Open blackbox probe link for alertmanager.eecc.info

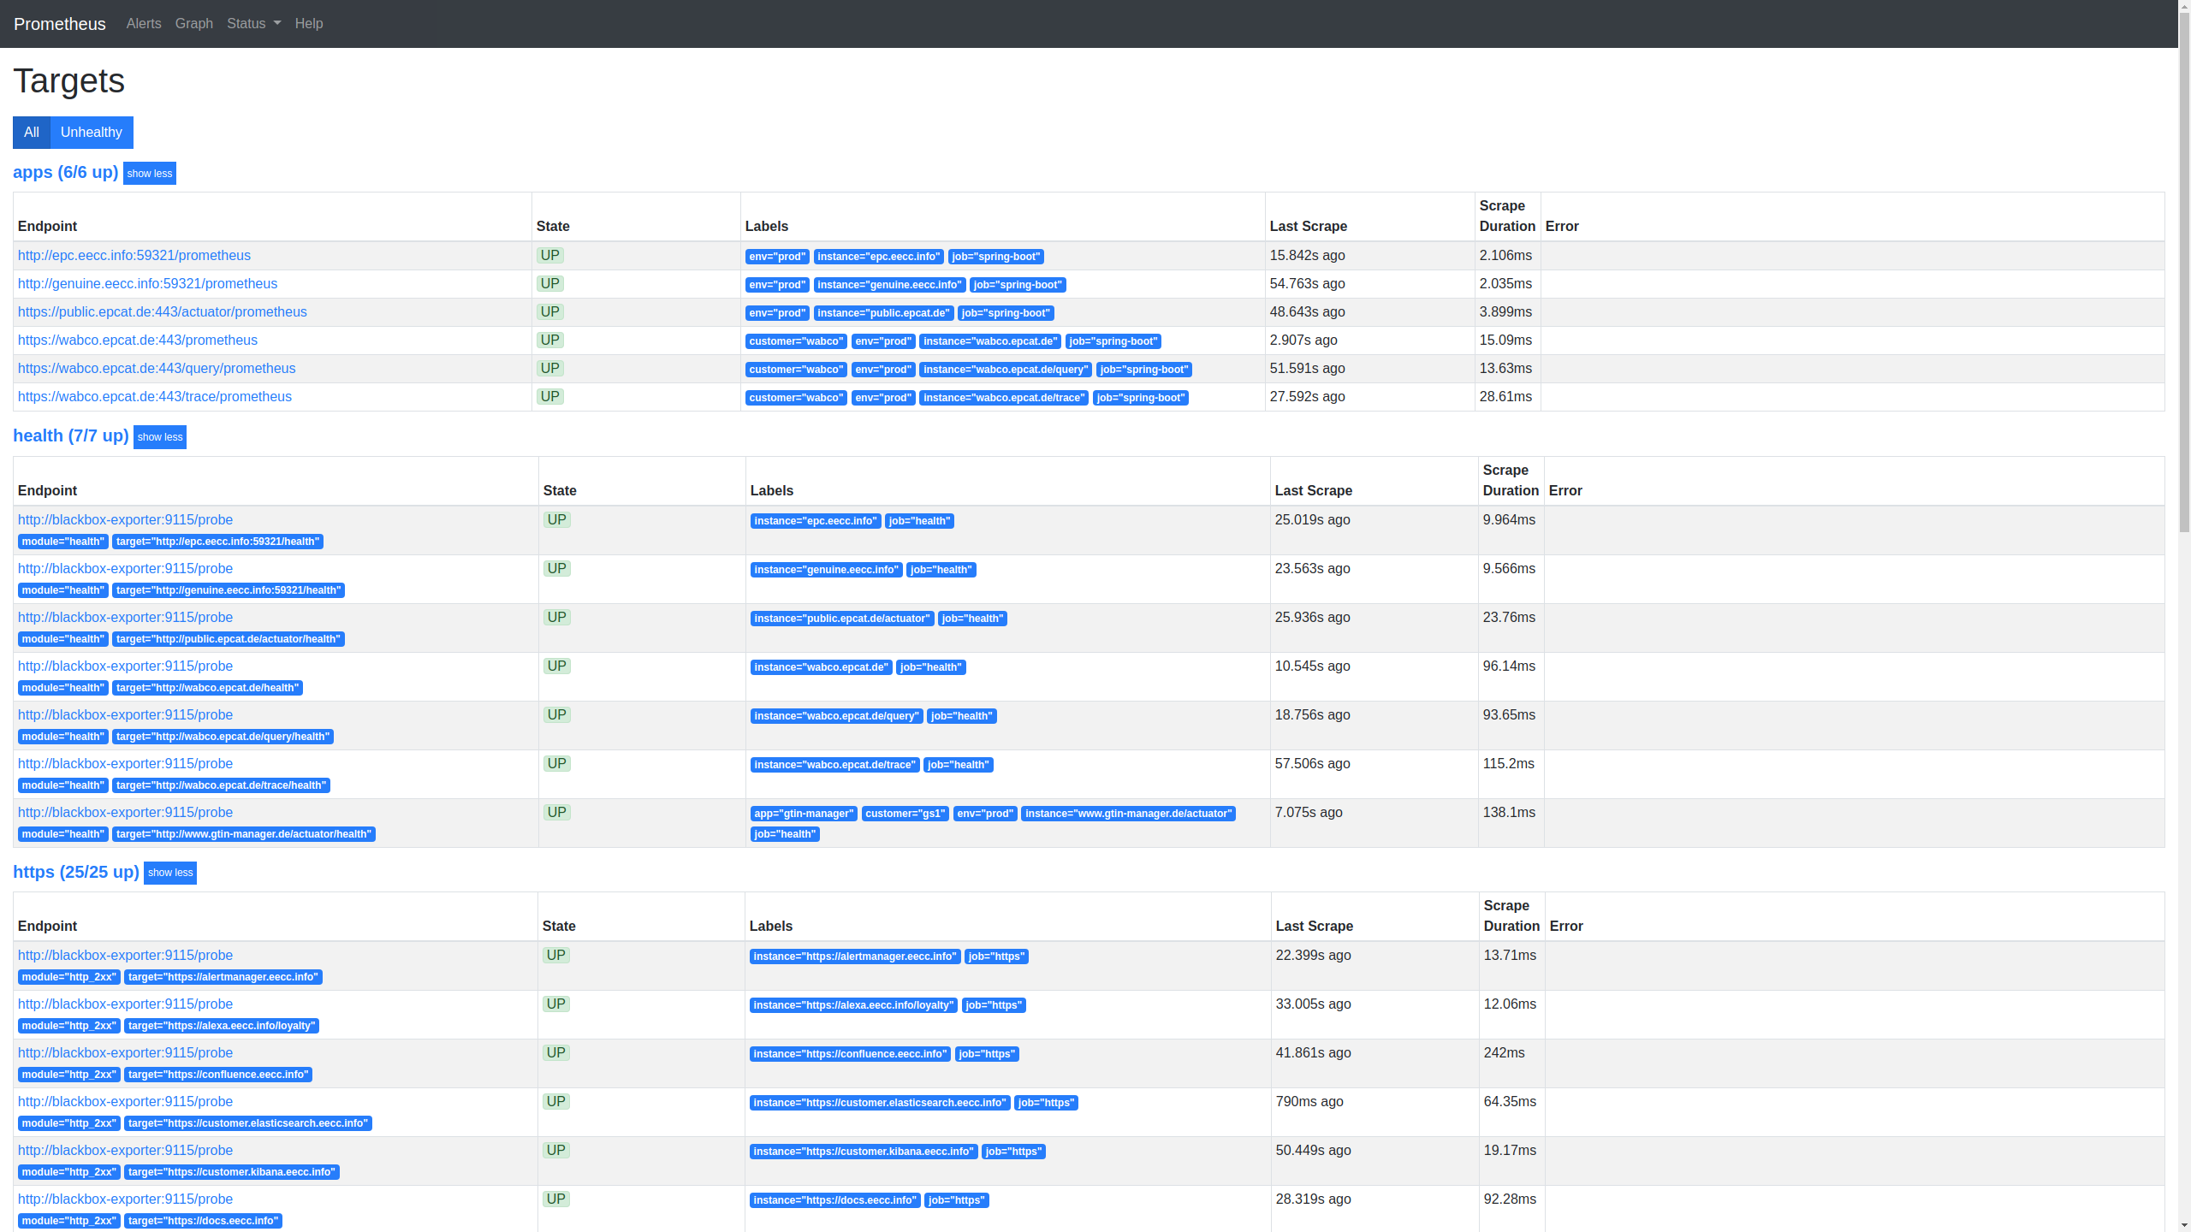point(125,956)
